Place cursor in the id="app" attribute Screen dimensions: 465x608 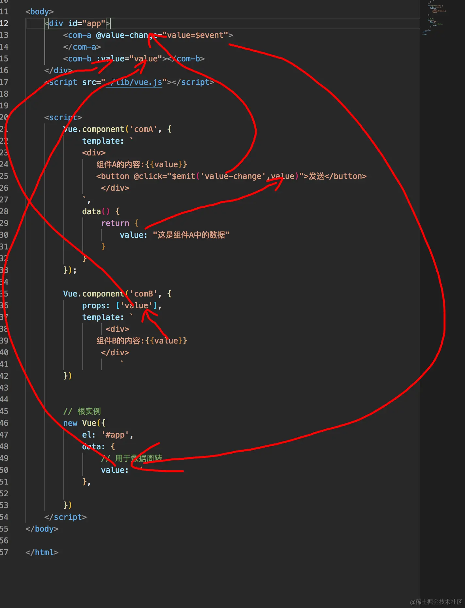pos(87,24)
